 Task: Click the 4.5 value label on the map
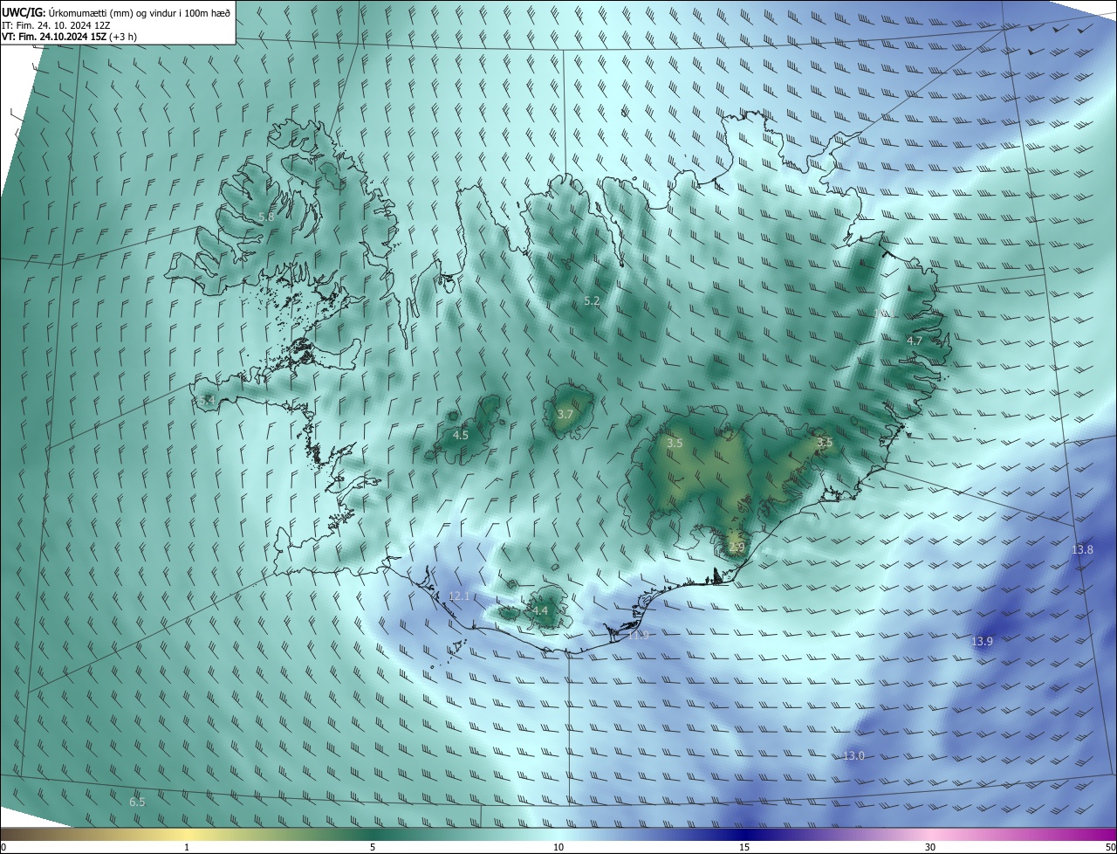pyautogui.click(x=460, y=434)
